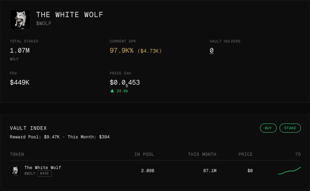
Task: Click the FDV label
Action: pyautogui.click(x=13, y=73)
